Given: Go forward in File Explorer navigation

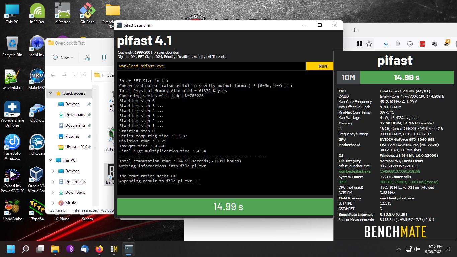Looking at the screenshot, I should point(64,75).
